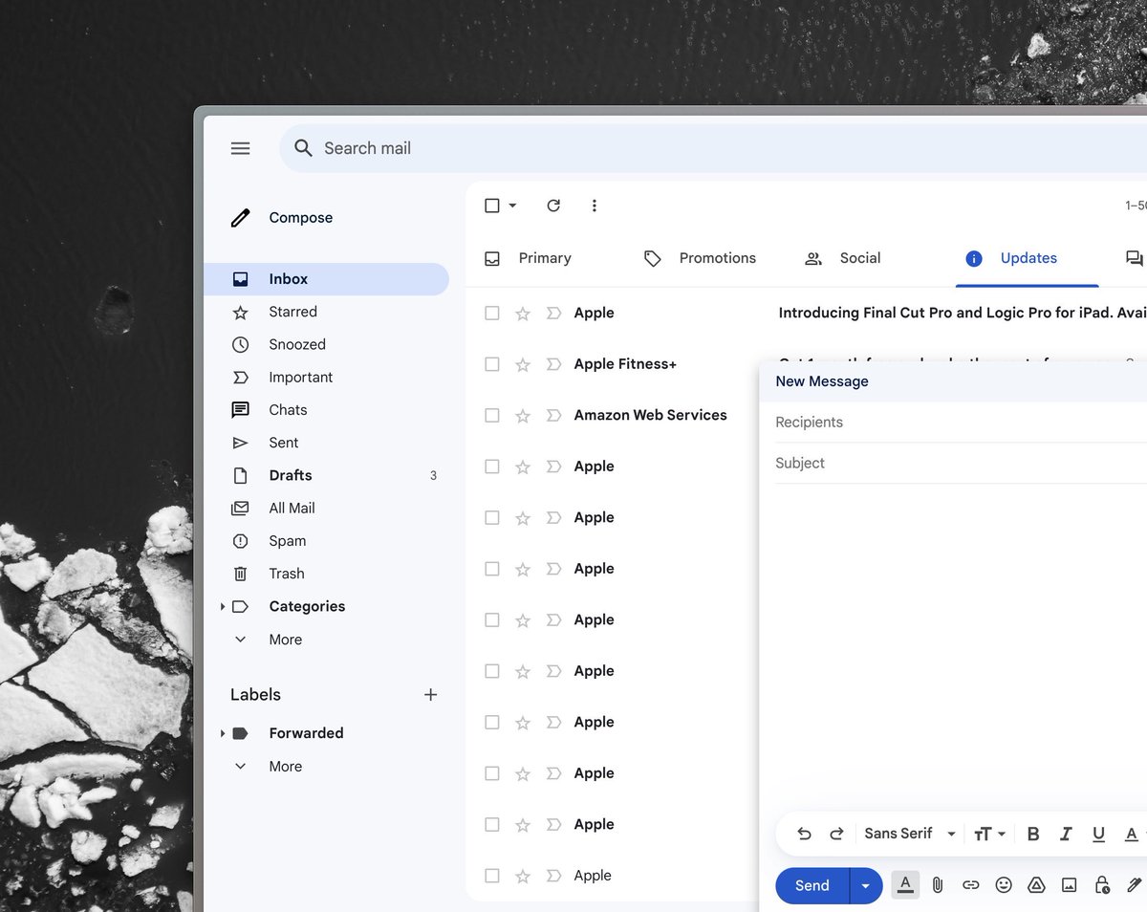Open the Sans Serif font dropdown
The width and height of the screenshot is (1147, 912).
[910, 834]
